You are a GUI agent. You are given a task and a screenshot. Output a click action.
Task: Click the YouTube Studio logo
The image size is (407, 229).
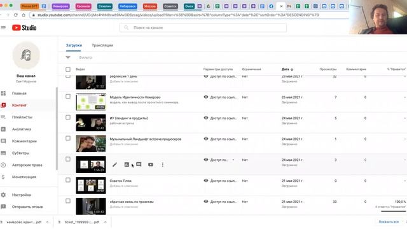pos(24,27)
